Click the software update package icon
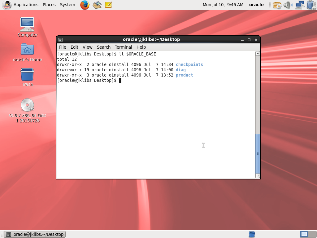The width and height of the screenshot is (317, 238). (x=277, y=5)
